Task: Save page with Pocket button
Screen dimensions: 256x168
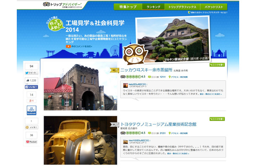Action: pyautogui.click(x=31, y=142)
